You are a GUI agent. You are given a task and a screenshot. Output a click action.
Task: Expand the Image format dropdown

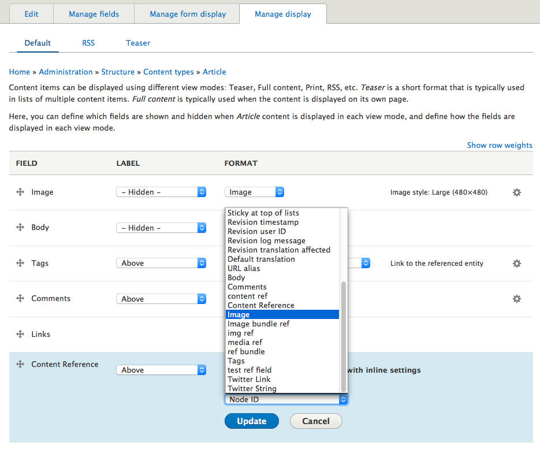(254, 192)
